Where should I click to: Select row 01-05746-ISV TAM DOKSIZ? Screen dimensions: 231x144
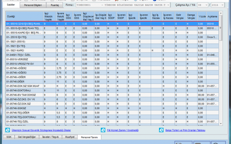point(112,95)
